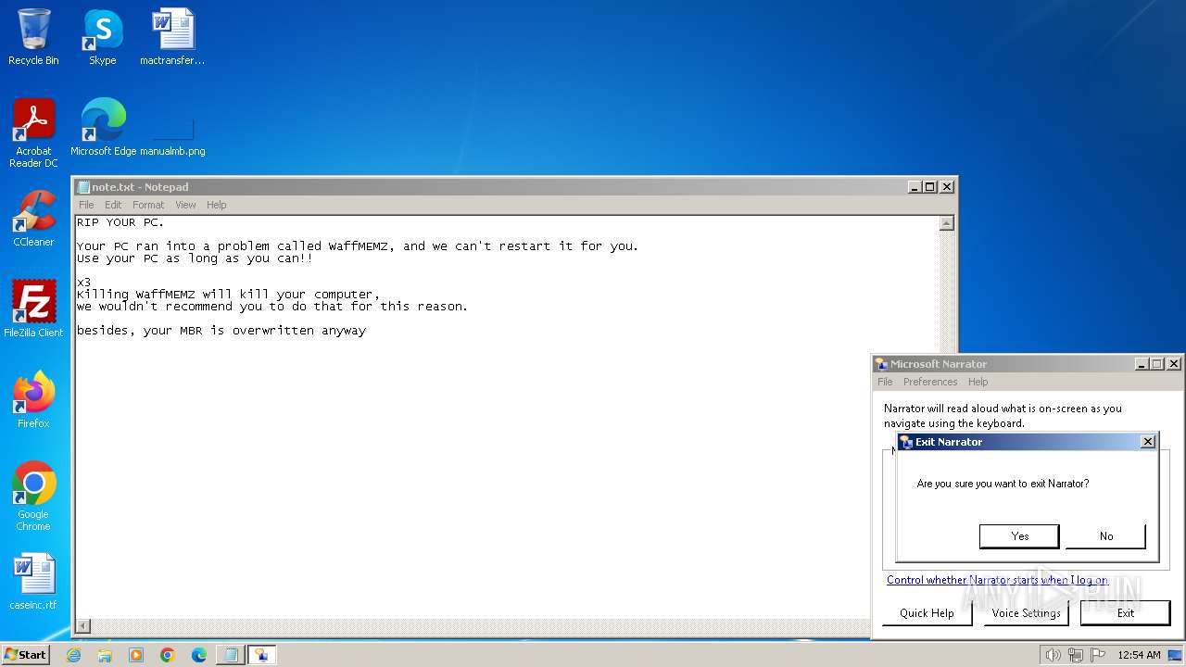Click the Chrome taskbar icon
Image resolution: width=1186 pixels, height=667 pixels.
coord(168,655)
